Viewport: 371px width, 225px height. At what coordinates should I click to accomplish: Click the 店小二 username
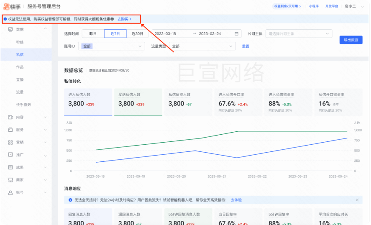click(350, 6)
